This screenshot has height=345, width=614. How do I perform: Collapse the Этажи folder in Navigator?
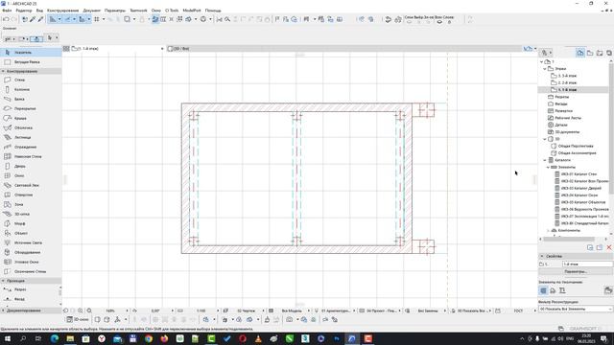point(545,69)
